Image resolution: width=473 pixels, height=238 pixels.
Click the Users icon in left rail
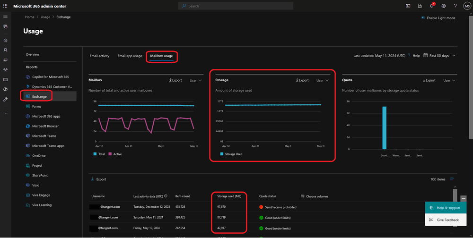5,51
